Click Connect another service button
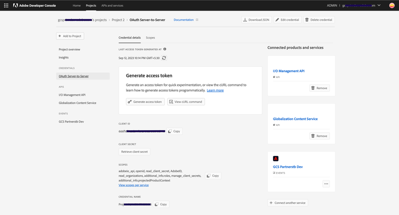Screen dimensions: 399x215 click(287, 203)
